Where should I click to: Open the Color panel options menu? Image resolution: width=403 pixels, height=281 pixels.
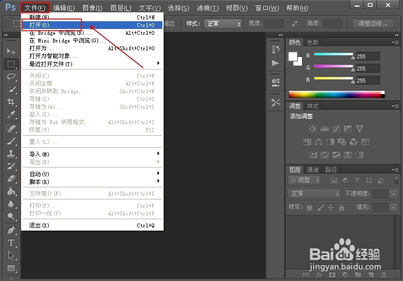tap(395, 42)
